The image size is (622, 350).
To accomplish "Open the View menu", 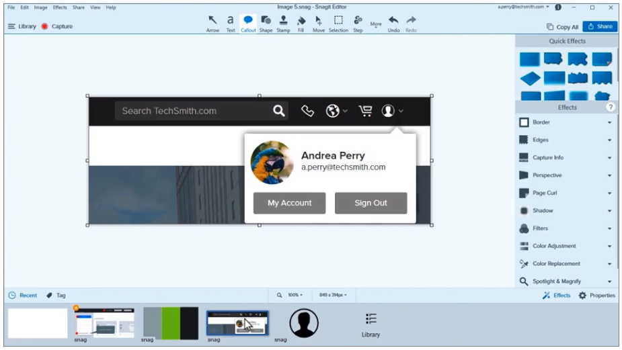I will (x=95, y=7).
